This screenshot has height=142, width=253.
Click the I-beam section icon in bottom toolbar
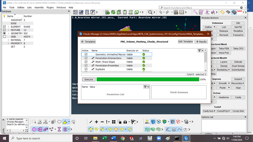59,129
